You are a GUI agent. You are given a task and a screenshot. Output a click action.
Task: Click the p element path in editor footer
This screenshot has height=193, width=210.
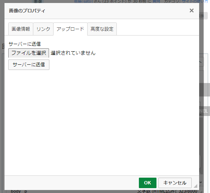pos(25,192)
